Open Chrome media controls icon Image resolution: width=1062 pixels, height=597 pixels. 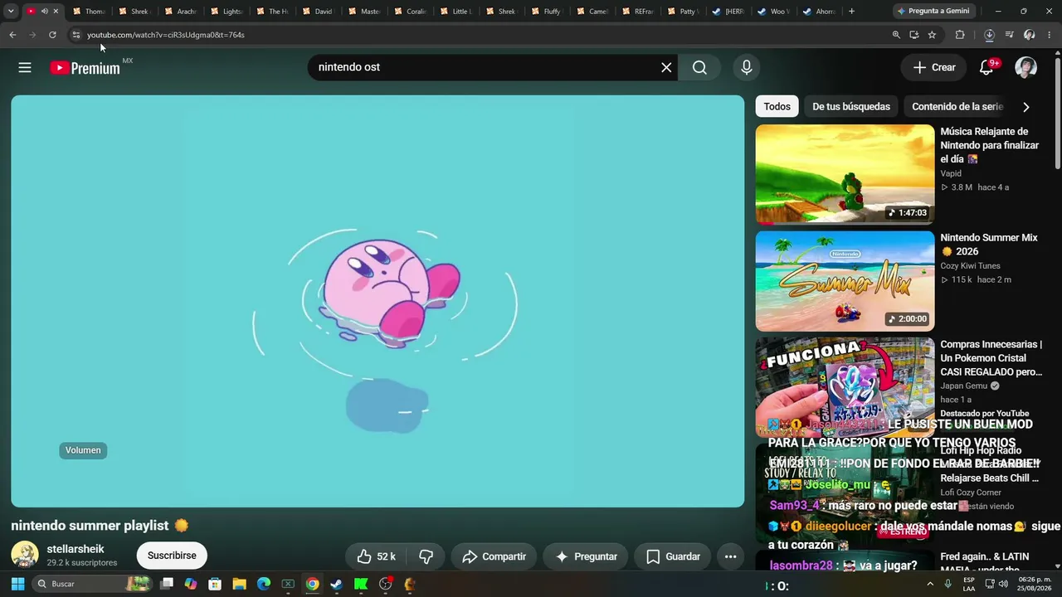[x=1009, y=35]
